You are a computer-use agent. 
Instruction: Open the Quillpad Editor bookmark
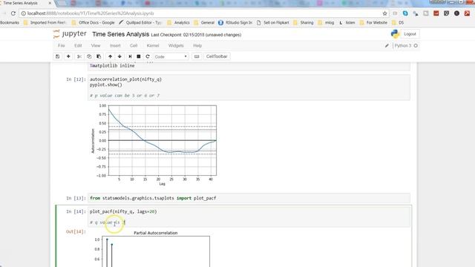(x=140, y=23)
